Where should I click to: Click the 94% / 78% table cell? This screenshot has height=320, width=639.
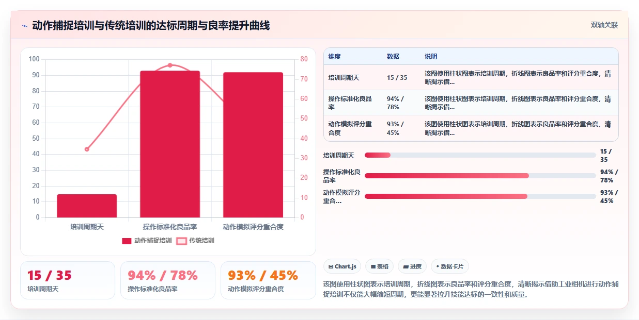(x=396, y=103)
